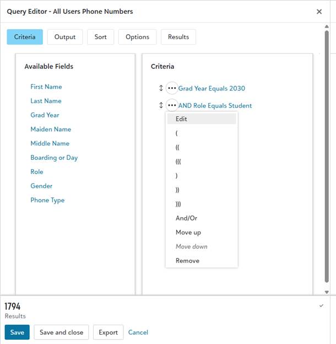Open the Output tab

coord(65,37)
